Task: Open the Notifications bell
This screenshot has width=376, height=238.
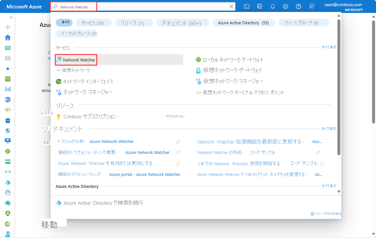Action: click(x=272, y=6)
